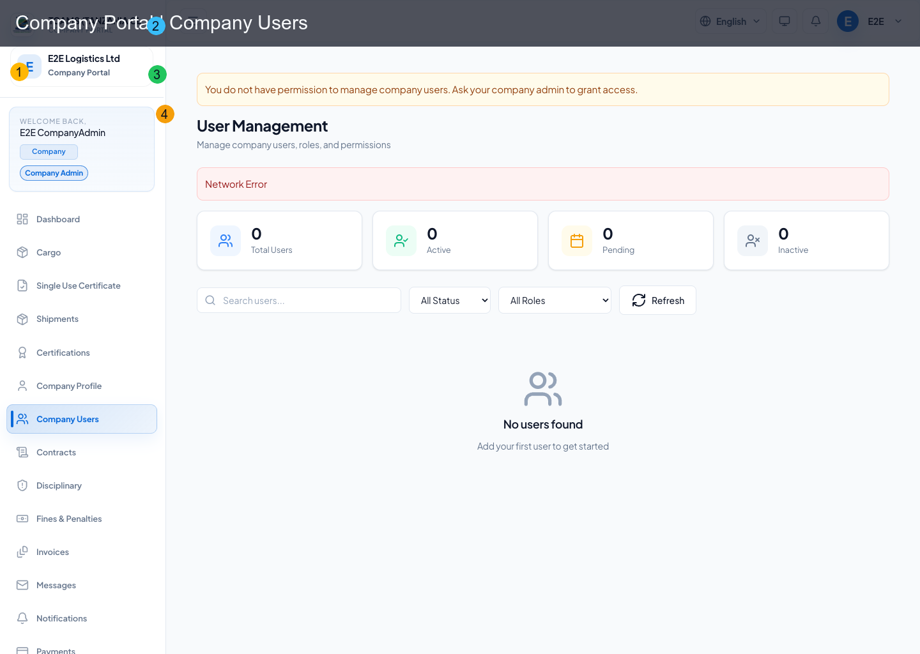
Task: Click the Pending label in stat card
Action: [x=618, y=250]
